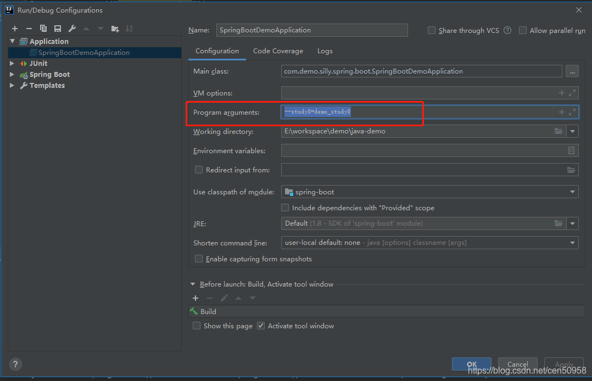Remove the selected Before launch task

210,298
